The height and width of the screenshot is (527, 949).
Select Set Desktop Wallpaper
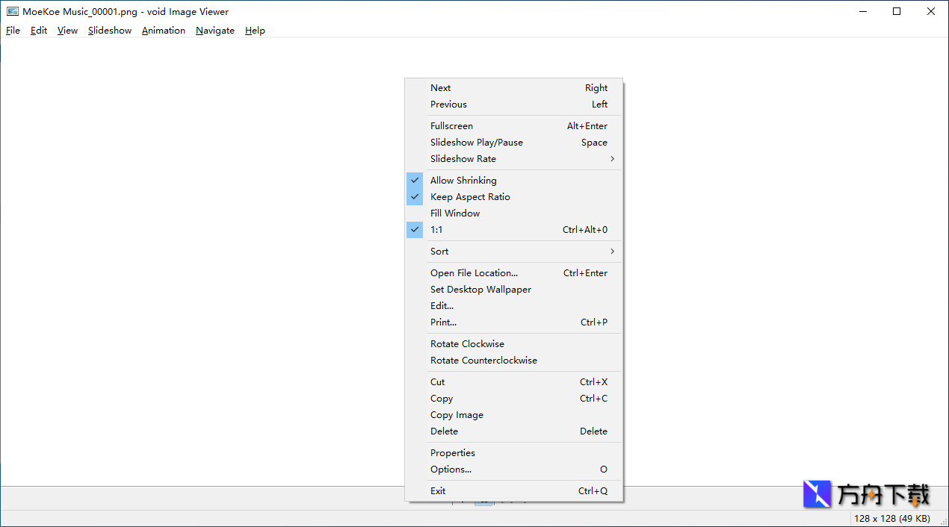(480, 290)
